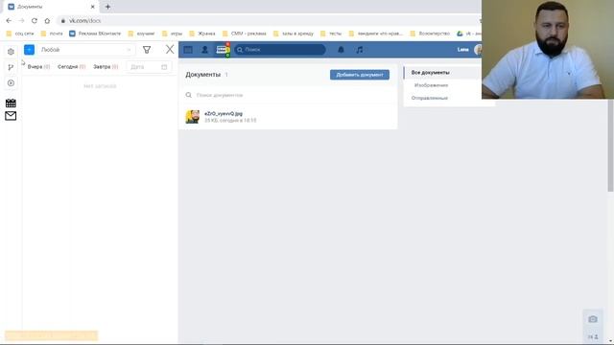Select the 'Вчера' filter tab
This screenshot has height=345, width=614.
click(38, 67)
